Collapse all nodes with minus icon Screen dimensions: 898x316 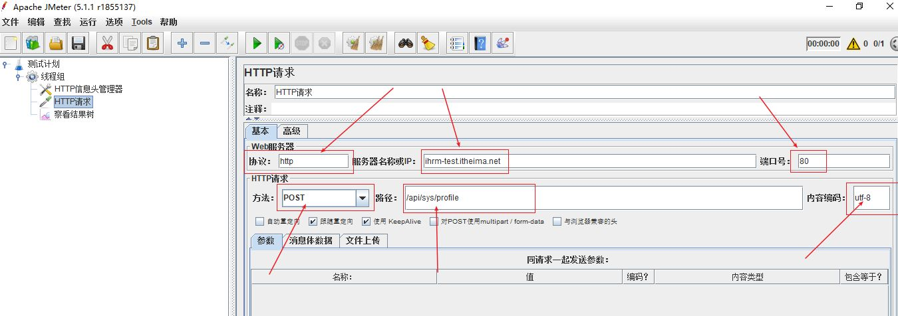tap(205, 44)
